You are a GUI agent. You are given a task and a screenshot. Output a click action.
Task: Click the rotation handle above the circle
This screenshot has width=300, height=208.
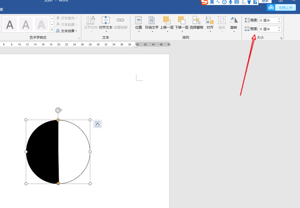coord(58,110)
